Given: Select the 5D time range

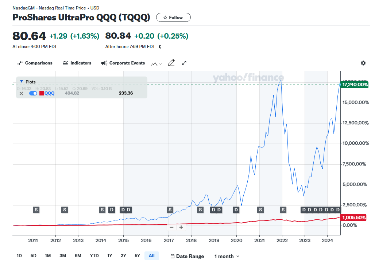Looking at the screenshot, I should 34,256.
